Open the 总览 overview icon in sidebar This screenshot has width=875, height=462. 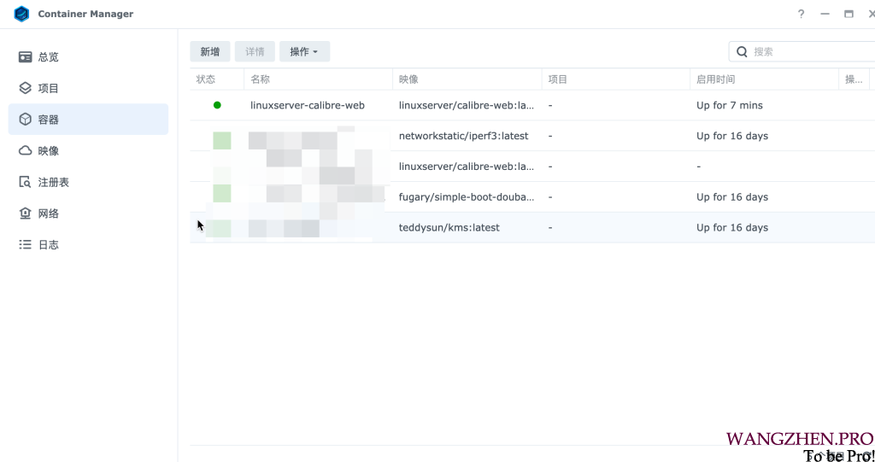(x=26, y=57)
